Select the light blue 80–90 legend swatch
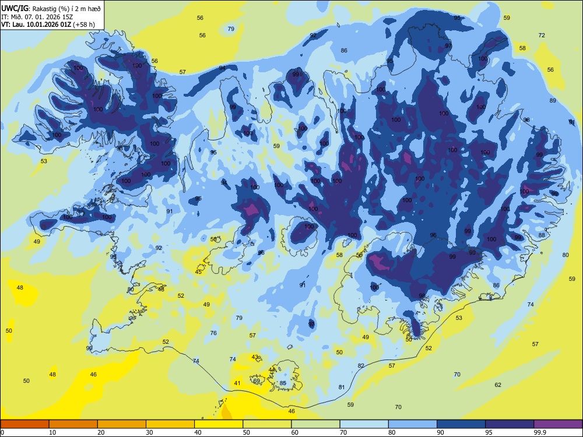583x437 pixels. 413,424
